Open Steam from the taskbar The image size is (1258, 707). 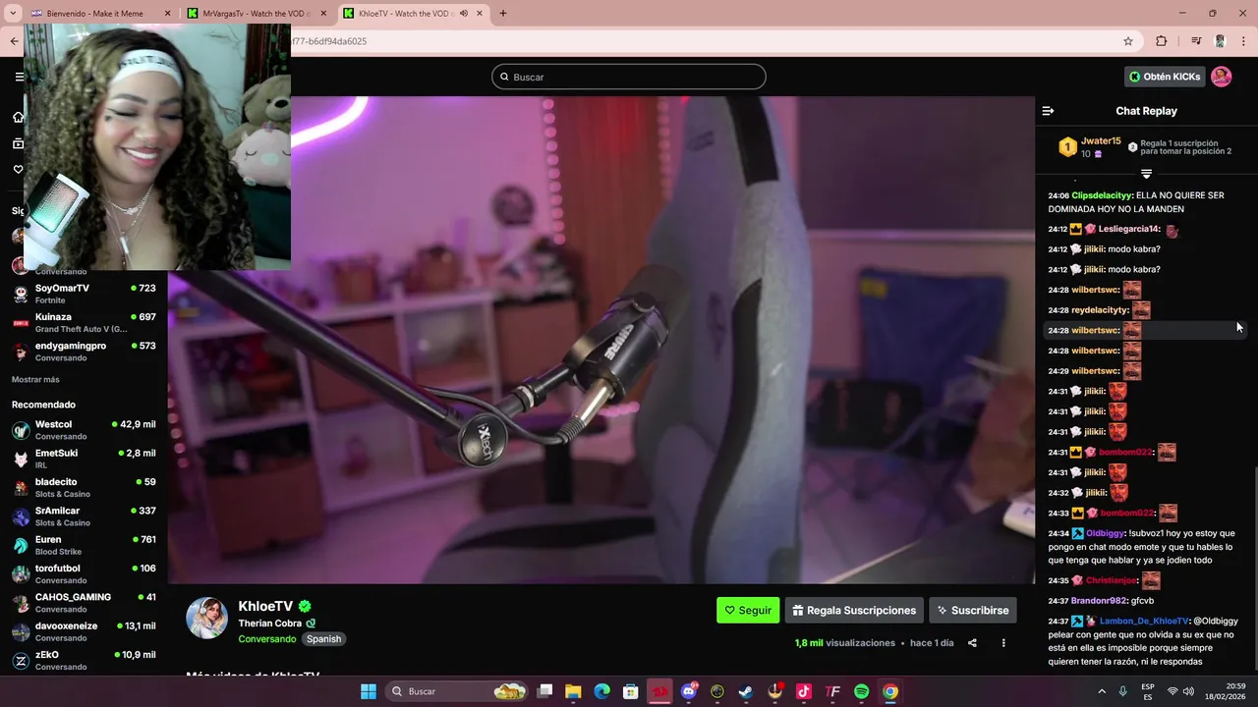[x=746, y=691]
